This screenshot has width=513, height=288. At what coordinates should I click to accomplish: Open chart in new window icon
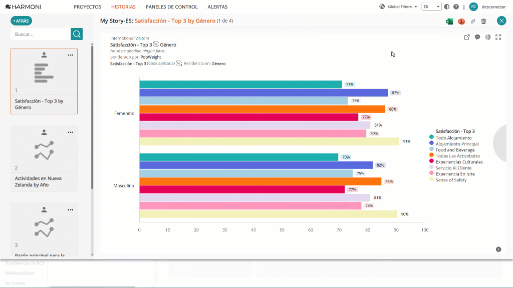[467, 37]
